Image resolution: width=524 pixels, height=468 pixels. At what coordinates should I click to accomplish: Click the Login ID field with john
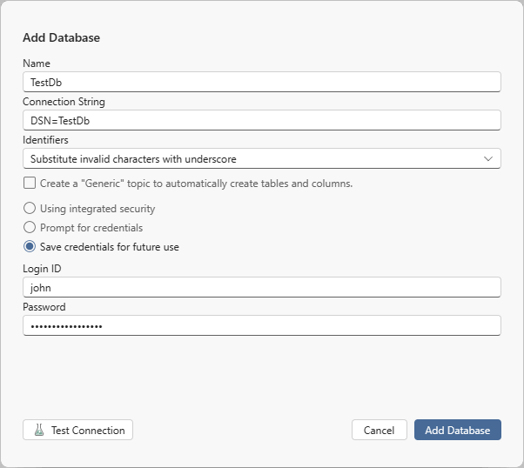coord(262,287)
